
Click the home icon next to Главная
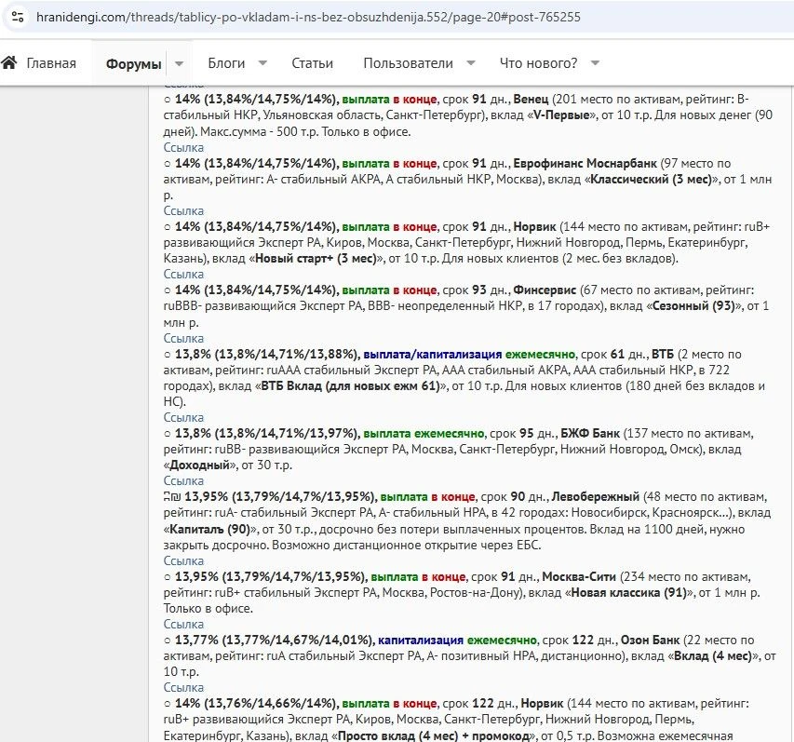pyautogui.click(x=9, y=62)
